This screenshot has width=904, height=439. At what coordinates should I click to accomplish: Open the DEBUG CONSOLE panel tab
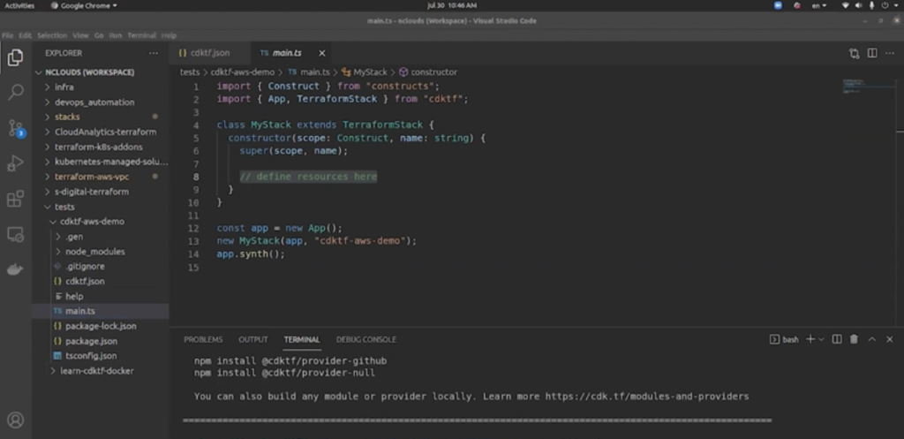coord(366,339)
